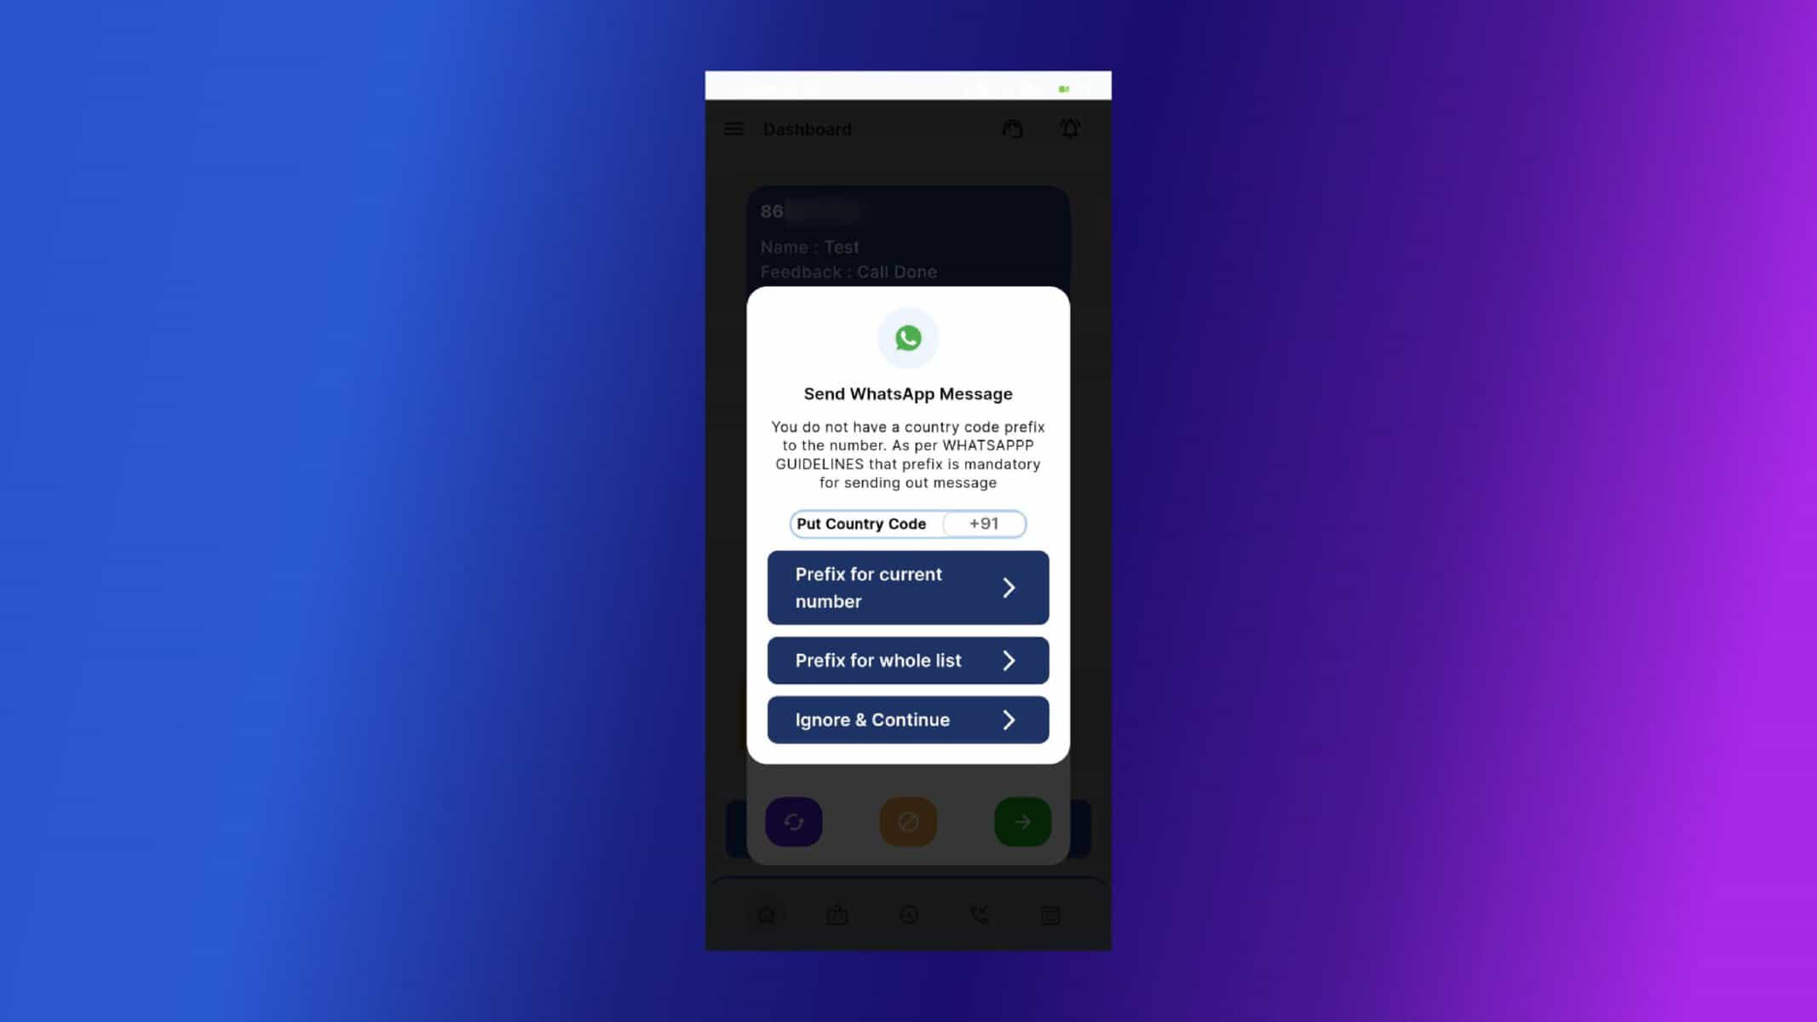Select Prefix for current number option
This screenshot has height=1022, width=1817.
click(x=908, y=588)
